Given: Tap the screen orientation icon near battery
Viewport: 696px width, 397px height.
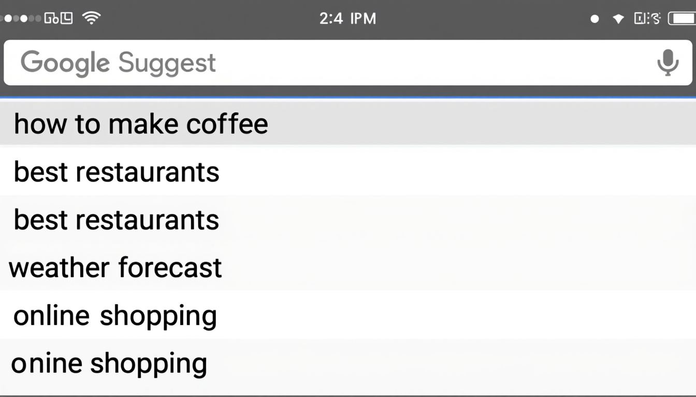Looking at the screenshot, I should pos(647,18).
